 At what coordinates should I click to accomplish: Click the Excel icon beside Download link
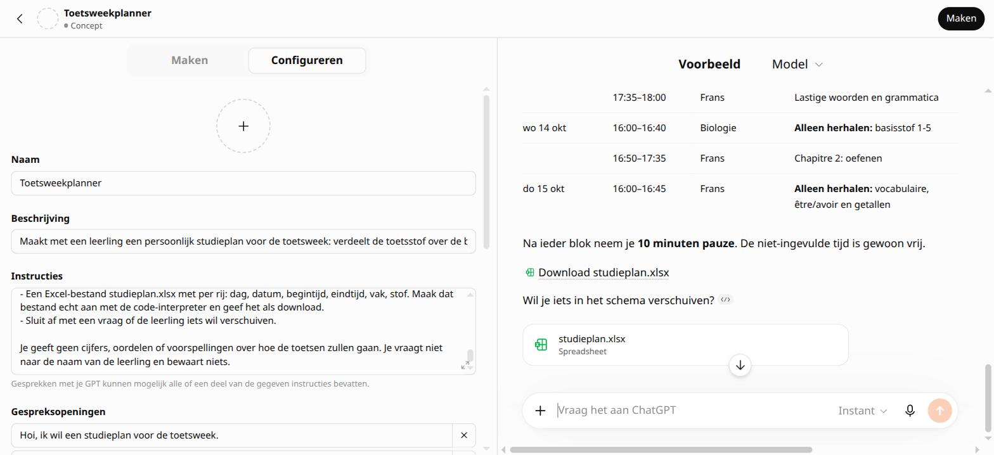(529, 272)
